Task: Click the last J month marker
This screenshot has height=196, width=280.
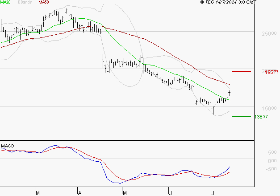Action: [213, 193]
